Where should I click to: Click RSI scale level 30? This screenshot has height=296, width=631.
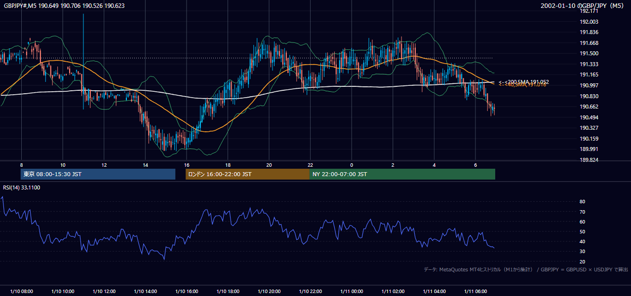[x=583, y=252]
